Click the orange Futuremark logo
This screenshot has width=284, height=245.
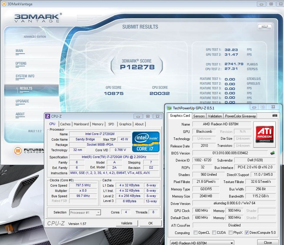(18, 151)
